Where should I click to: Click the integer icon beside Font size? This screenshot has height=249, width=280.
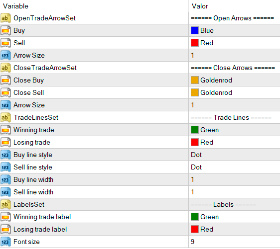click(5, 242)
